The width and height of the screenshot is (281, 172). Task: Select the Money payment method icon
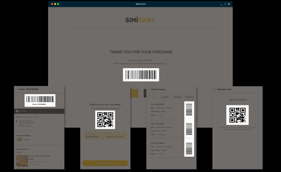[x=20, y=140]
